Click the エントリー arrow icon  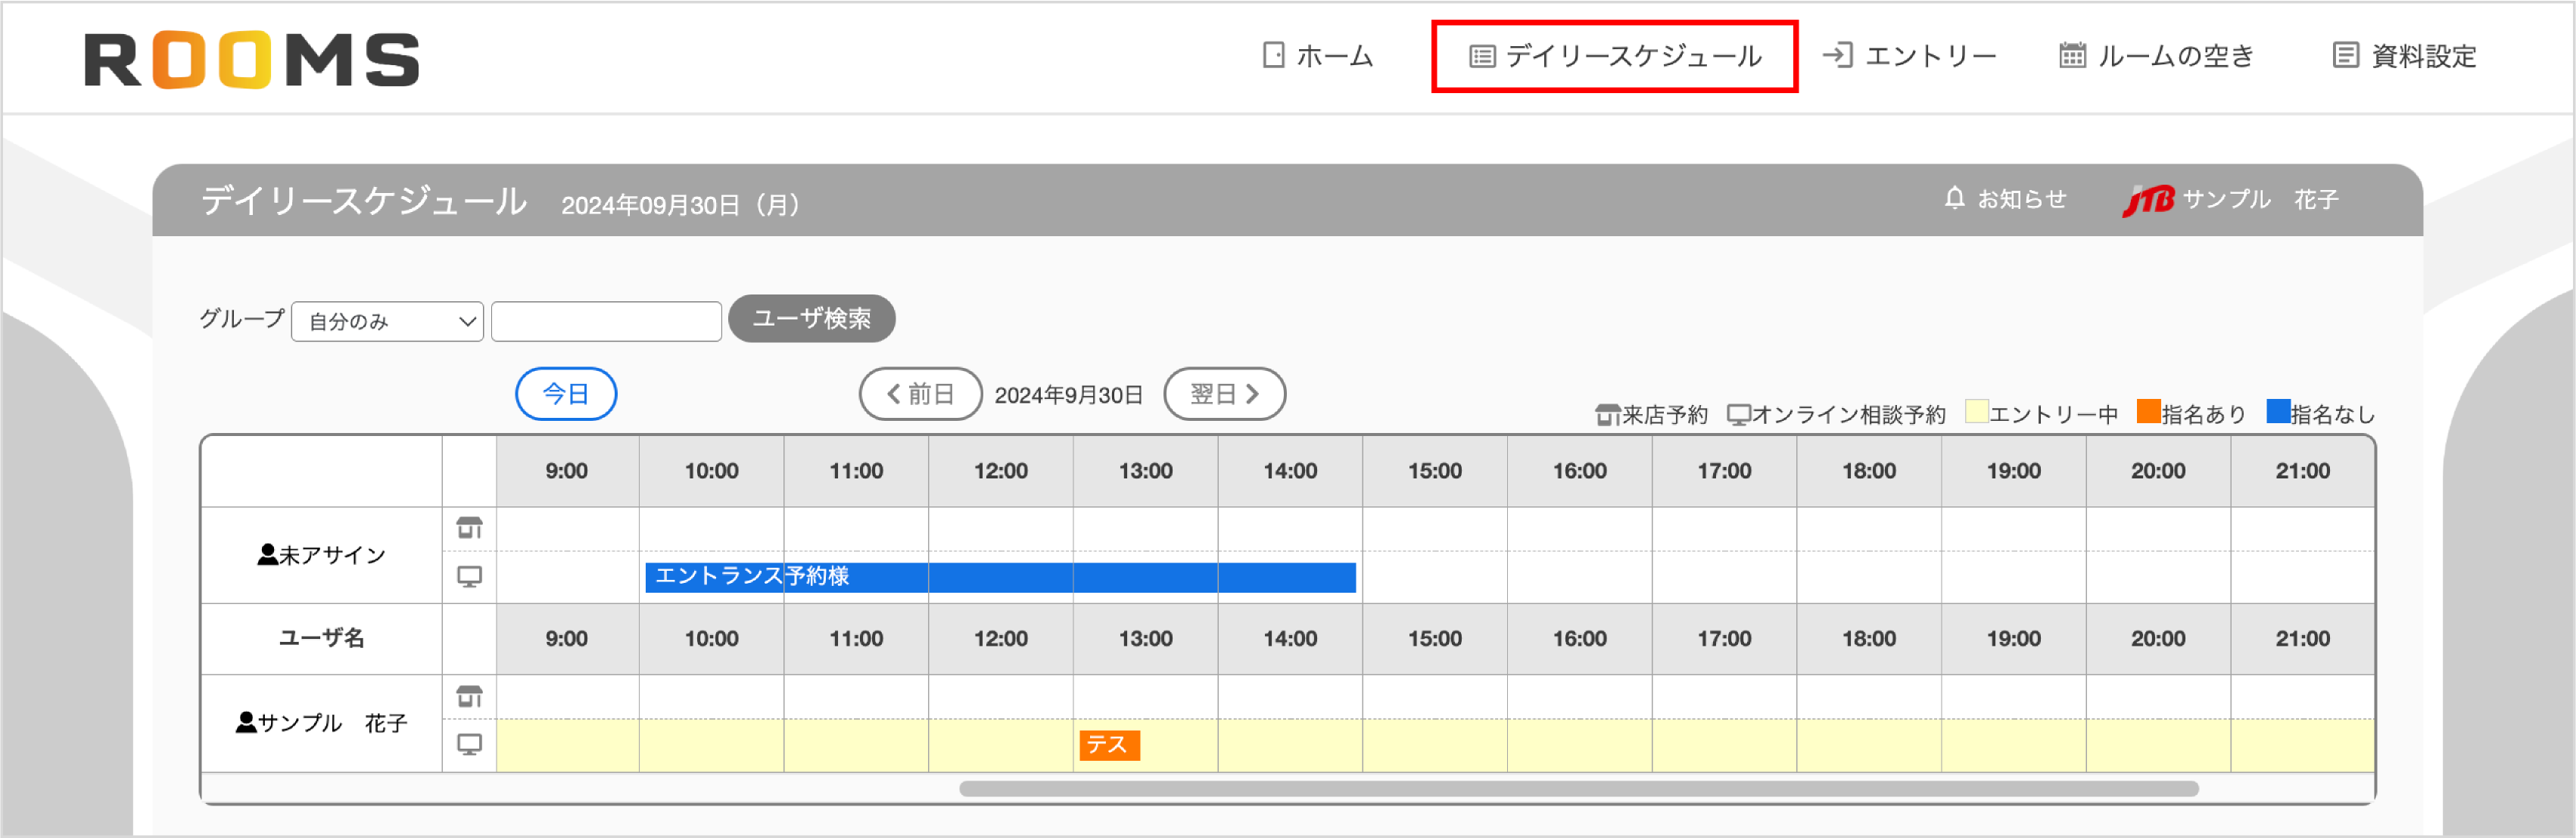pos(1838,56)
